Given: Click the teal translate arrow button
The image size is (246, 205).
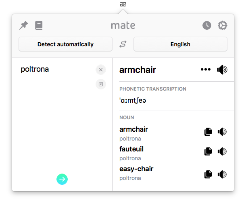Looking at the screenshot, I should tap(62, 179).
